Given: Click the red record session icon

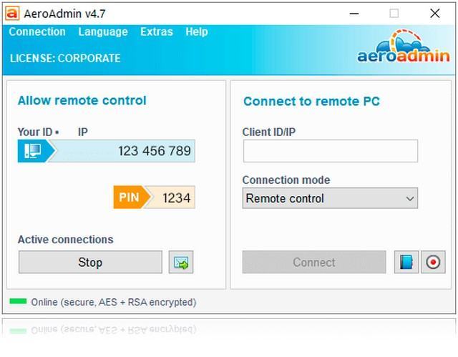Looking at the screenshot, I should [x=433, y=262].
